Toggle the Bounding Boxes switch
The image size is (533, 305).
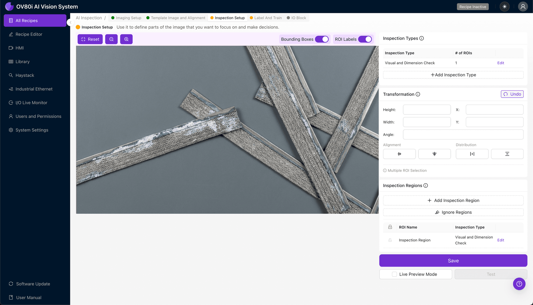322,39
